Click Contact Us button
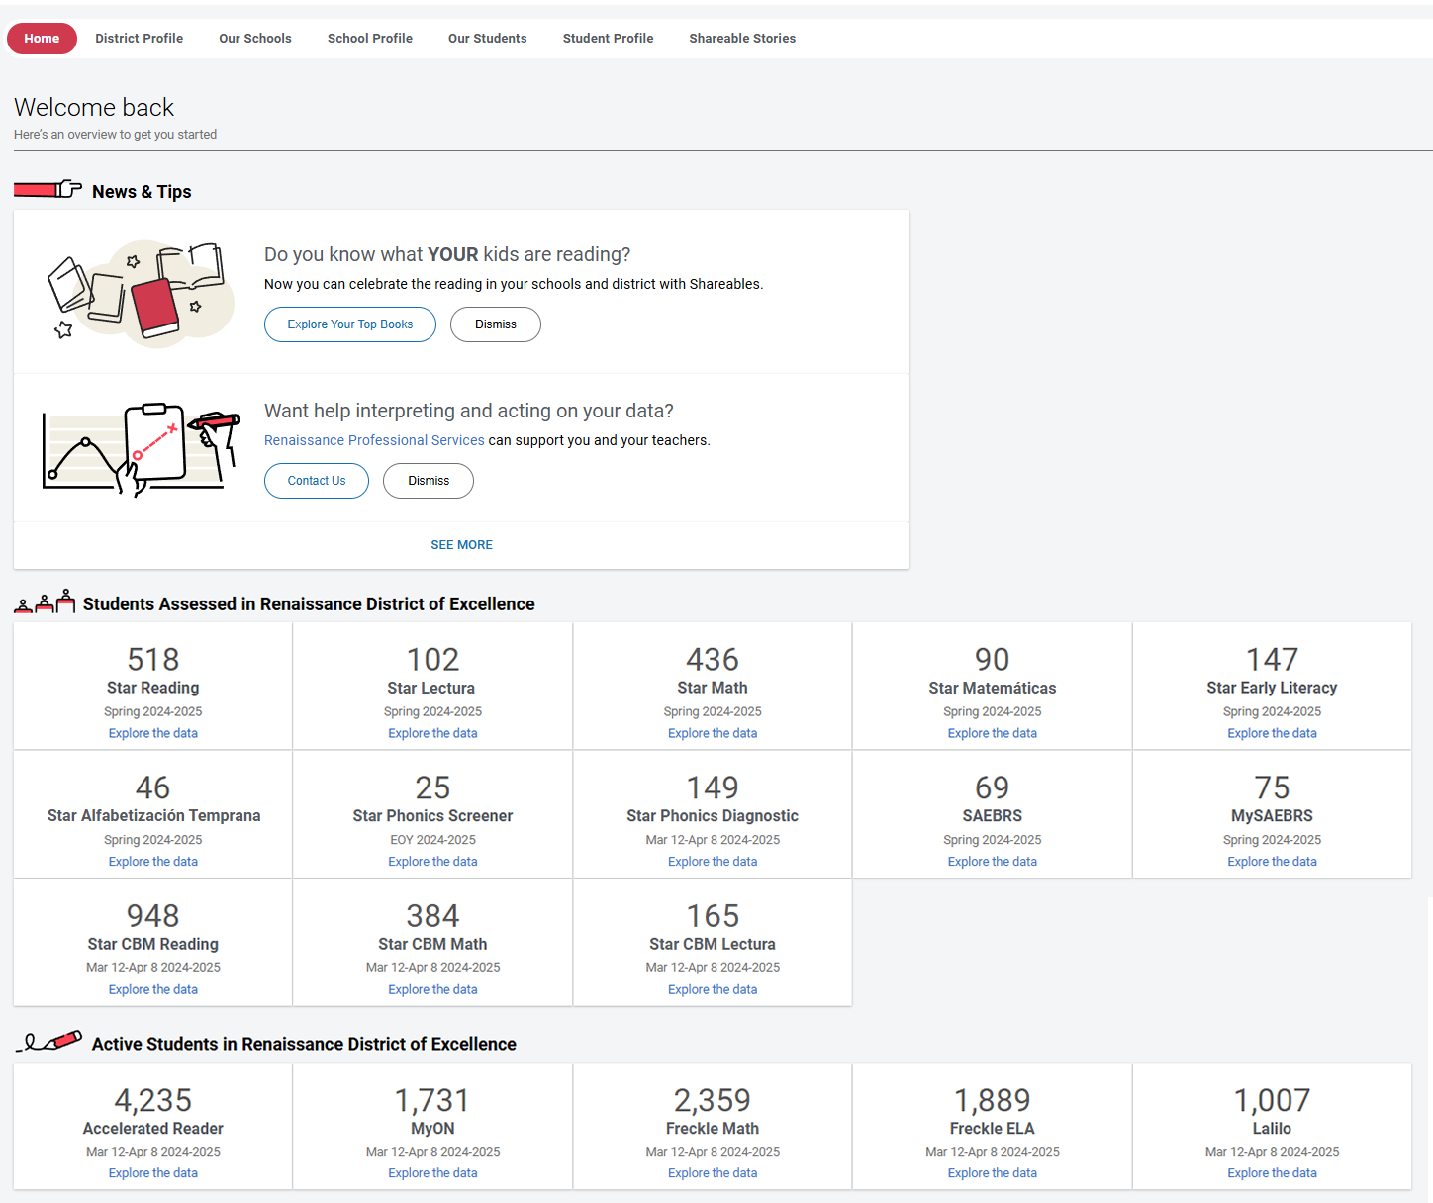 click(317, 481)
